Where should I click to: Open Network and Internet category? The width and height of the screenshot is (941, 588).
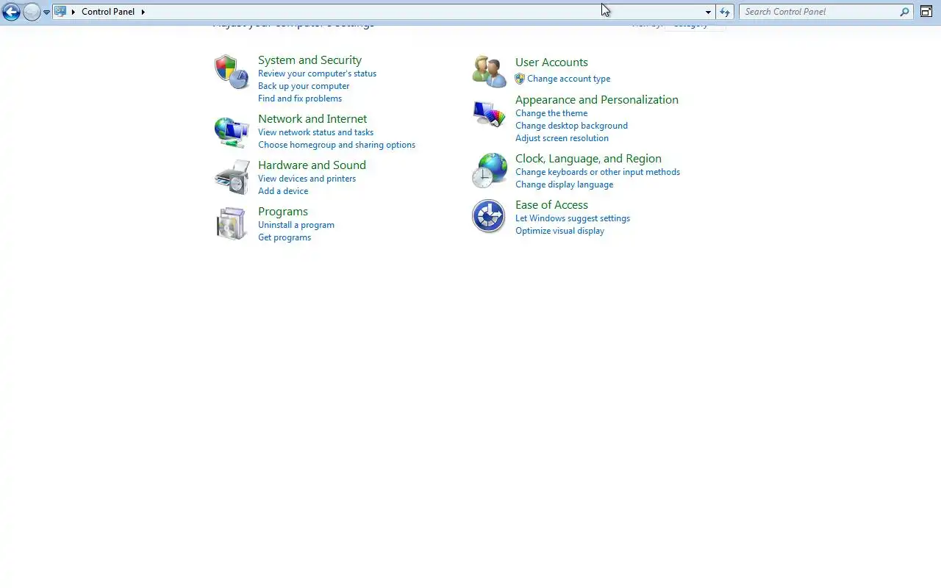[312, 119]
